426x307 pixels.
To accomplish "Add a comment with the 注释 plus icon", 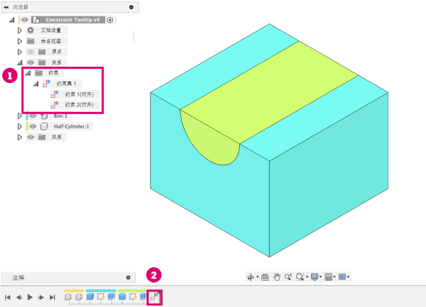I will (x=129, y=277).
